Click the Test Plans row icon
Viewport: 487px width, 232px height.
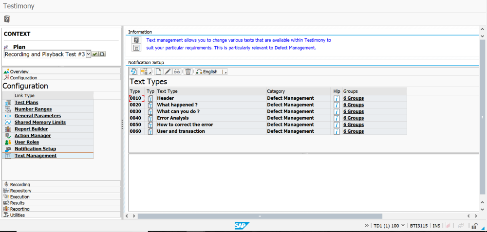pos(8,103)
